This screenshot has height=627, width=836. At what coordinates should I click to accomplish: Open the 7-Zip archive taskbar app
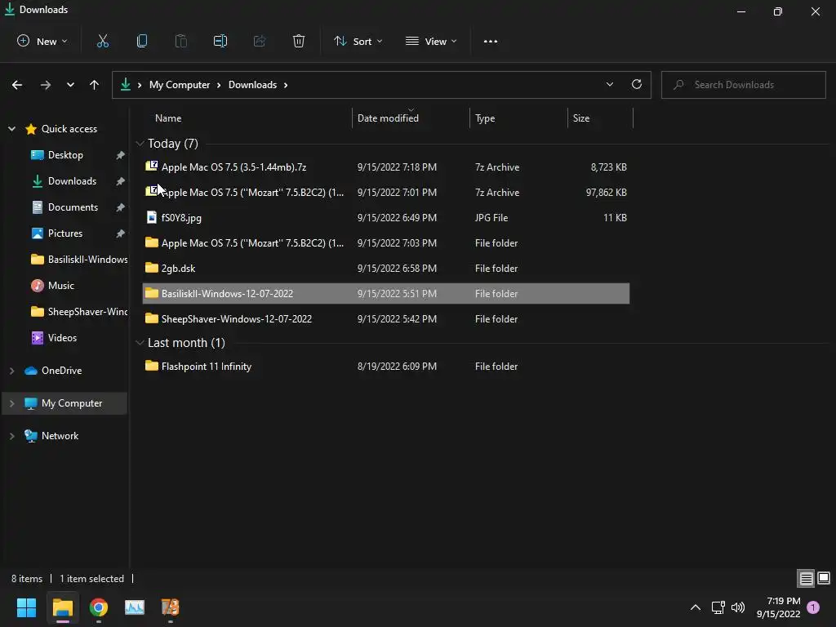click(170, 607)
